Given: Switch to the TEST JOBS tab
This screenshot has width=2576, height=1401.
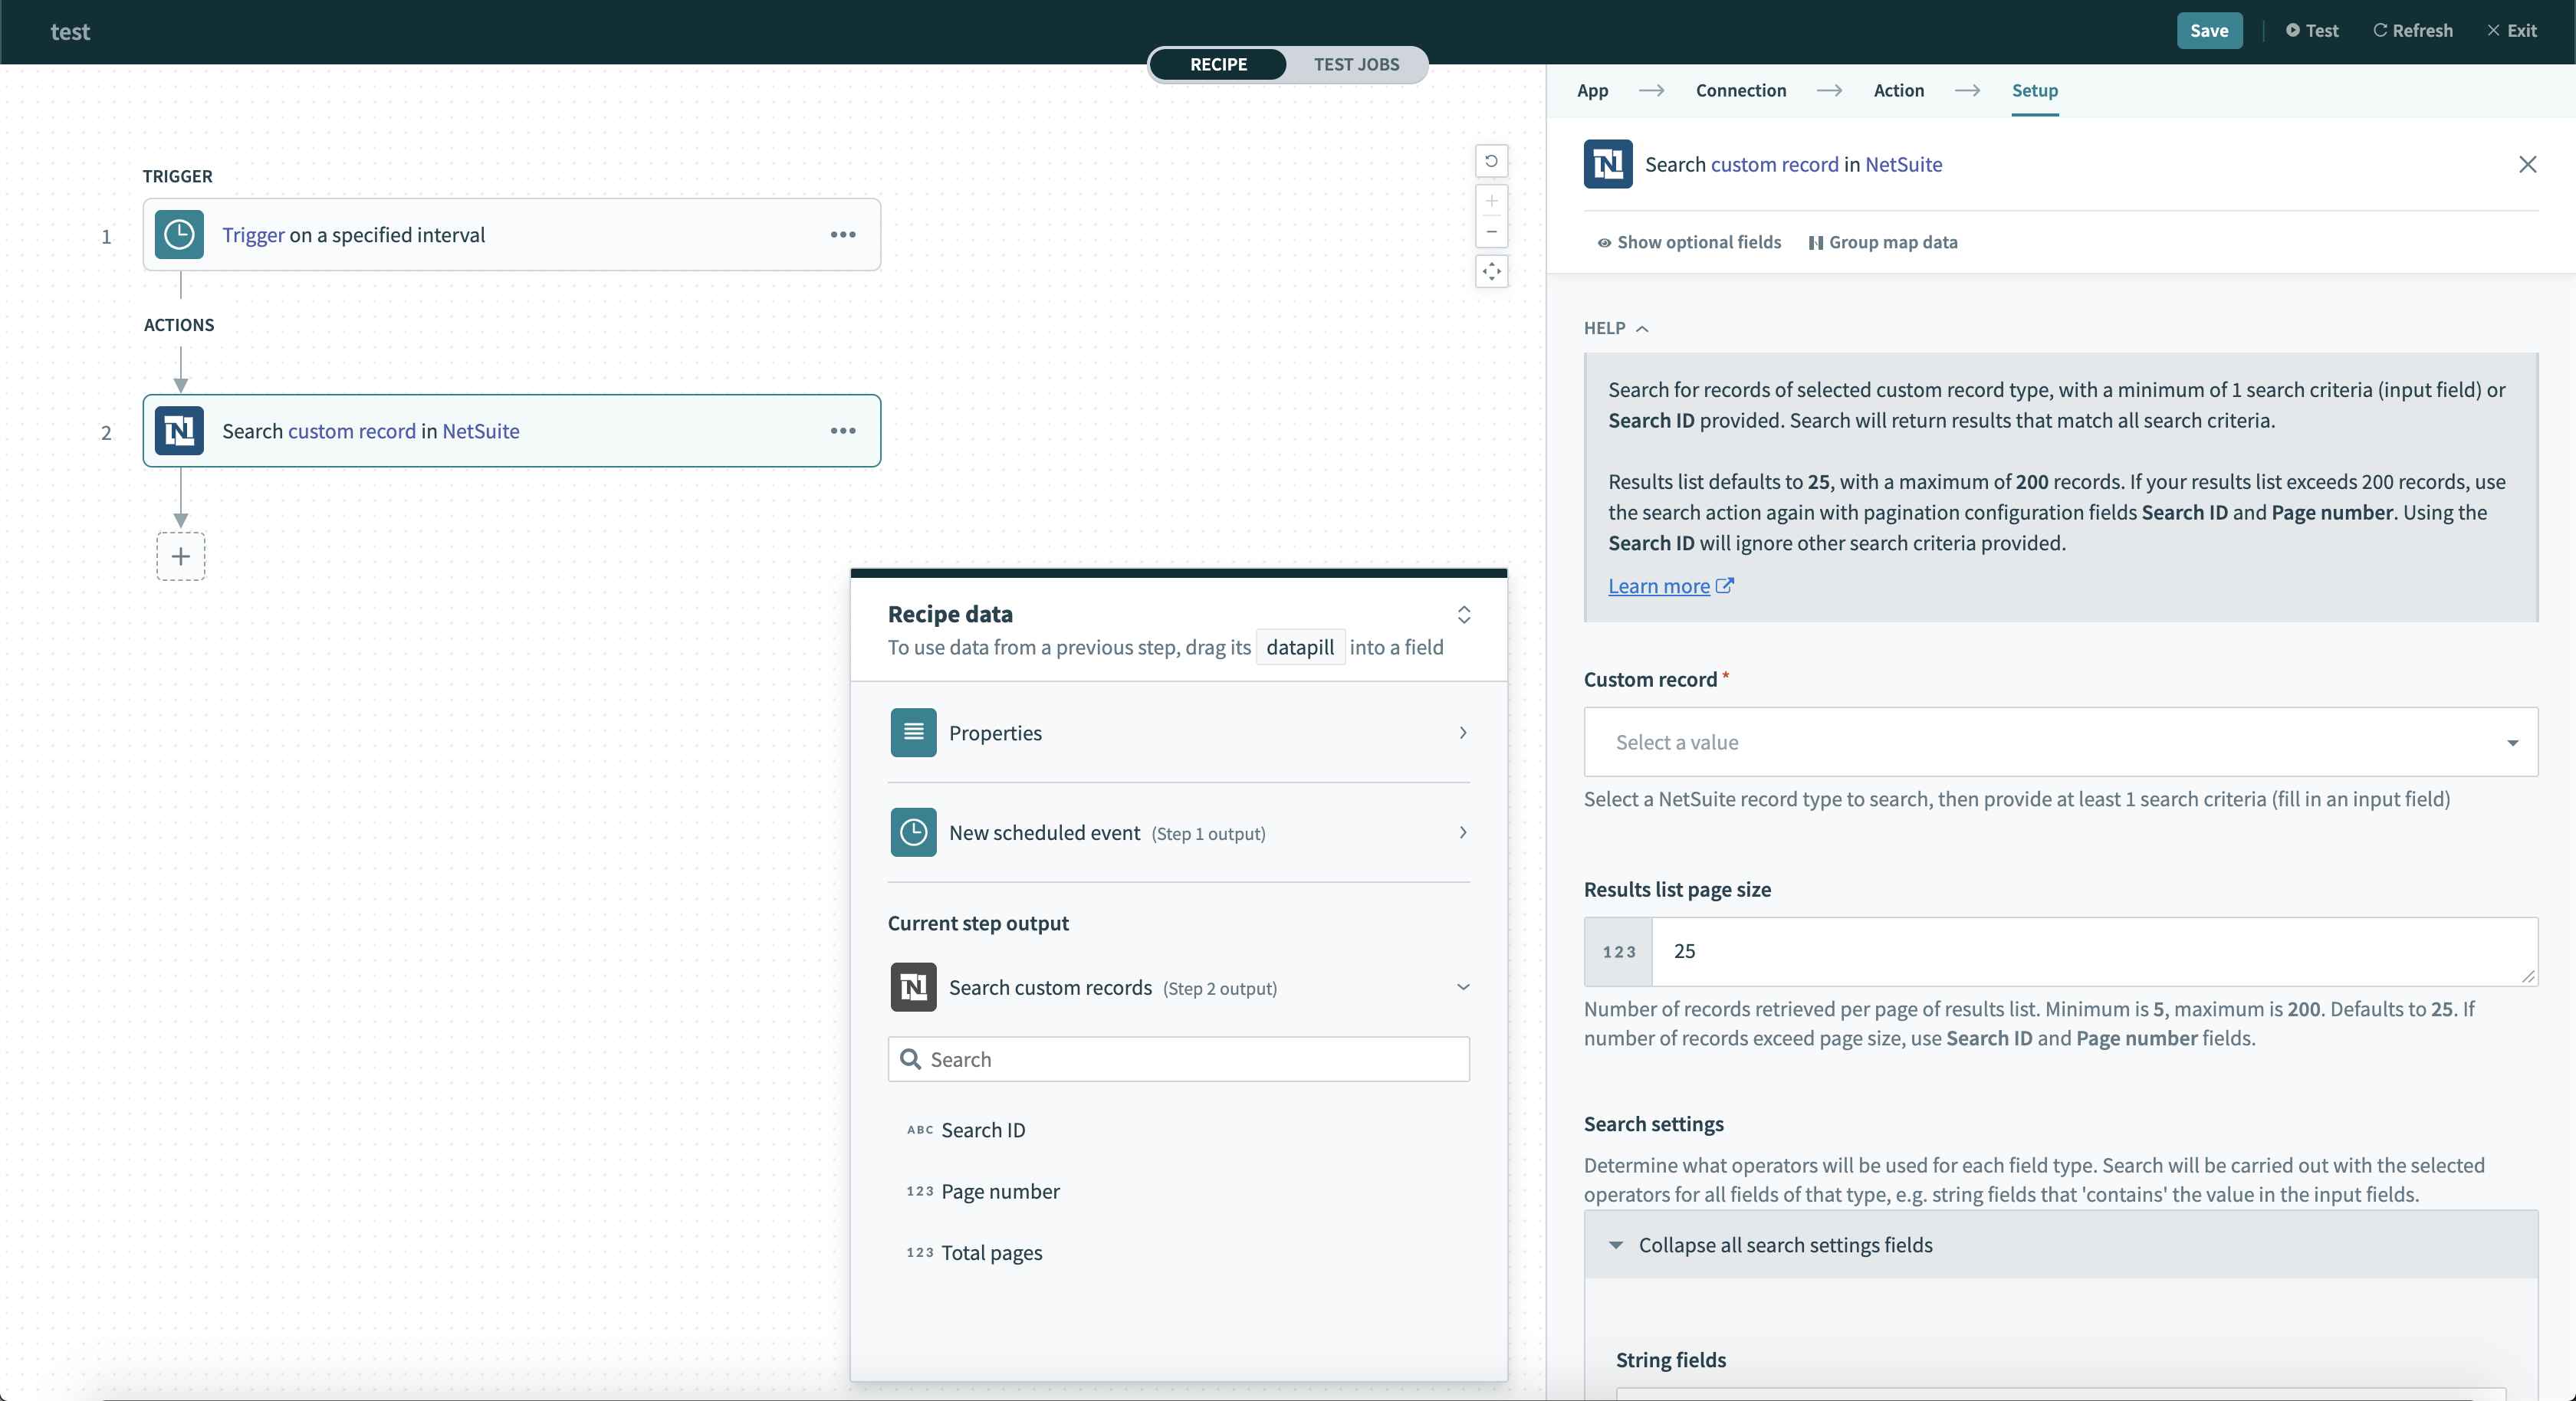Looking at the screenshot, I should [x=1358, y=64].
